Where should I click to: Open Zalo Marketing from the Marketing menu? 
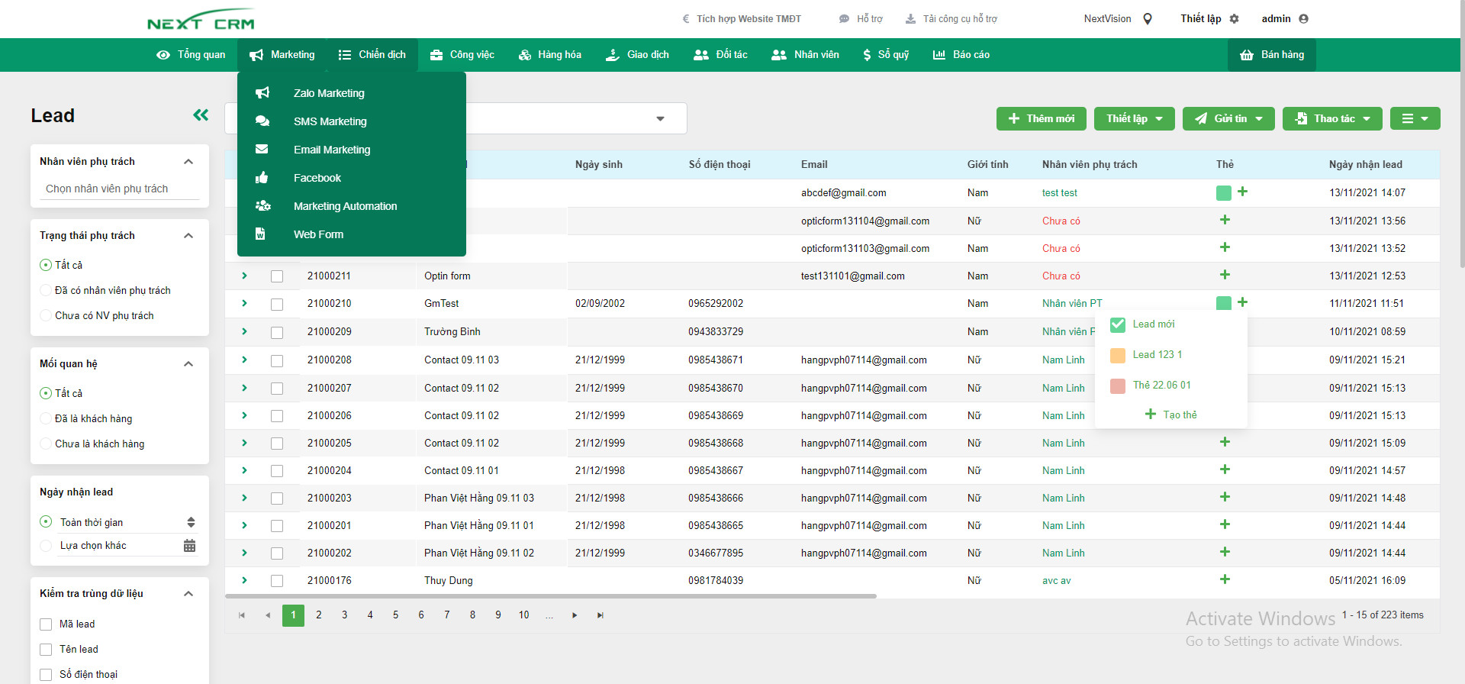329,93
